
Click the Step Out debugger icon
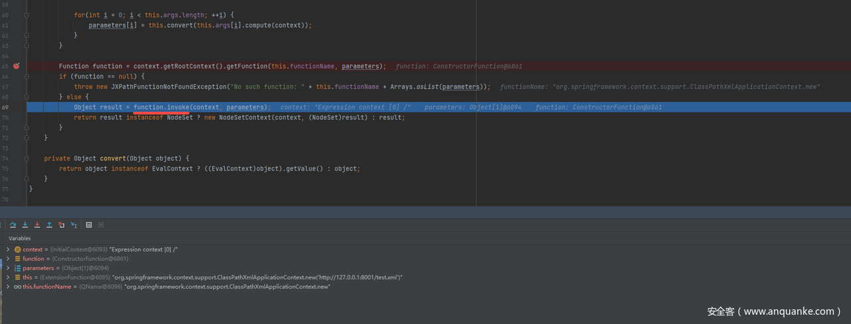point(49,225)
